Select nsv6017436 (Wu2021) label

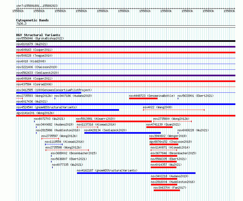[32, 101]
